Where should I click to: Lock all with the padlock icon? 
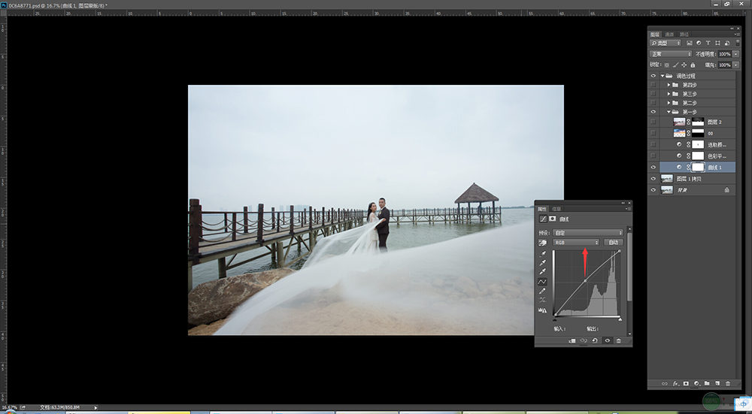point(693,65)
